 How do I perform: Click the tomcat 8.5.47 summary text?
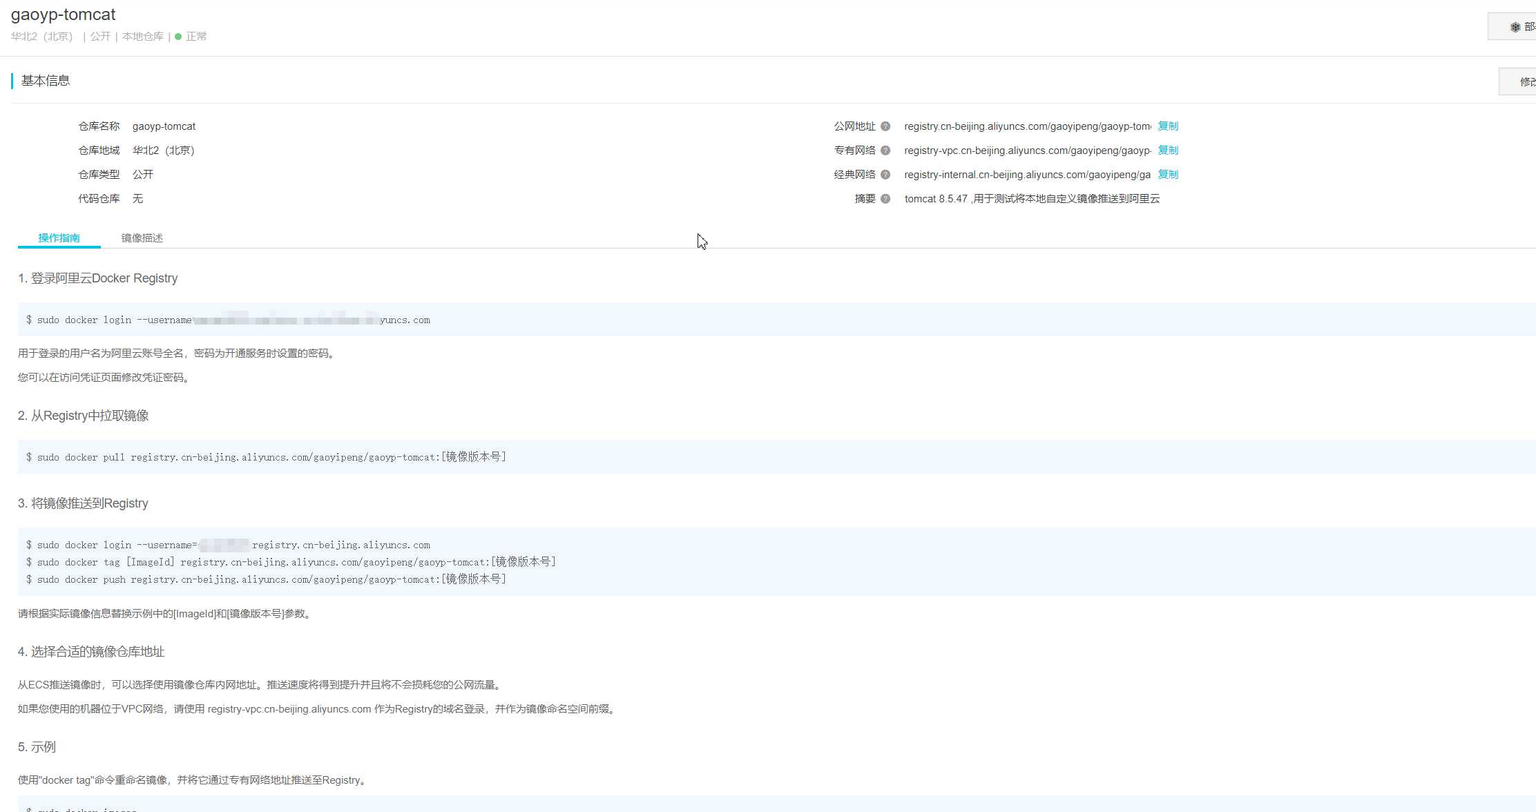1031,199
